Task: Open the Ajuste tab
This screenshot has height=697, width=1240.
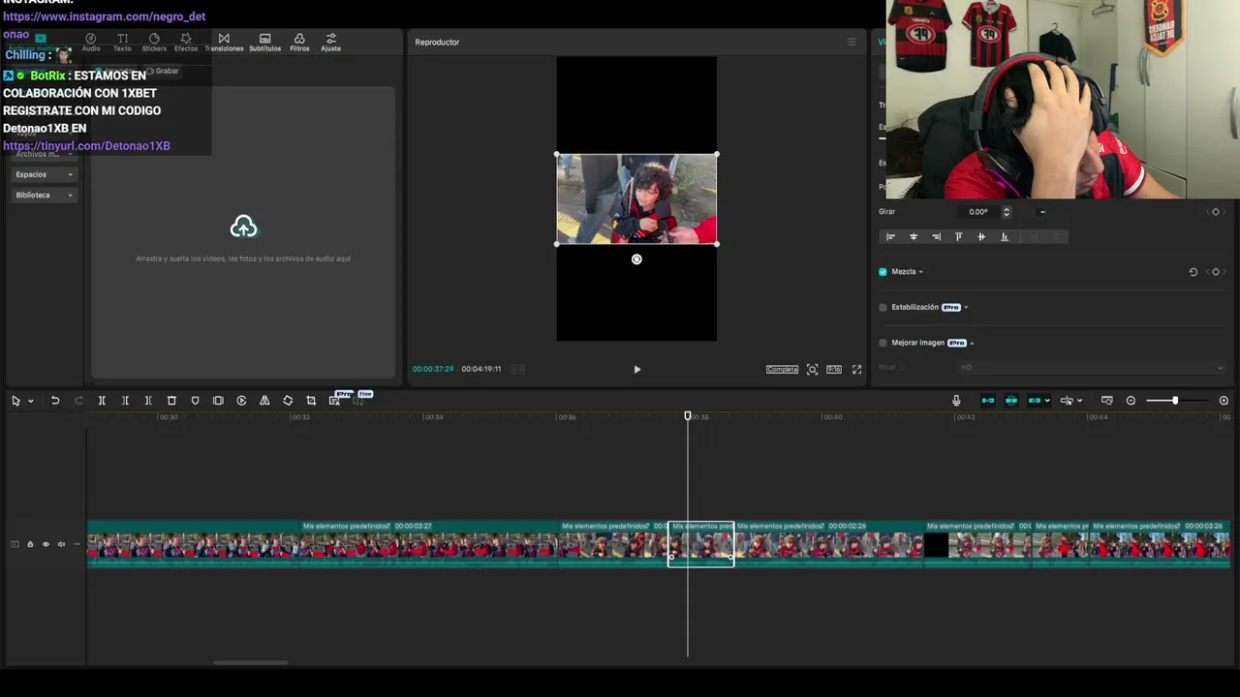Action: pos(331,43)
